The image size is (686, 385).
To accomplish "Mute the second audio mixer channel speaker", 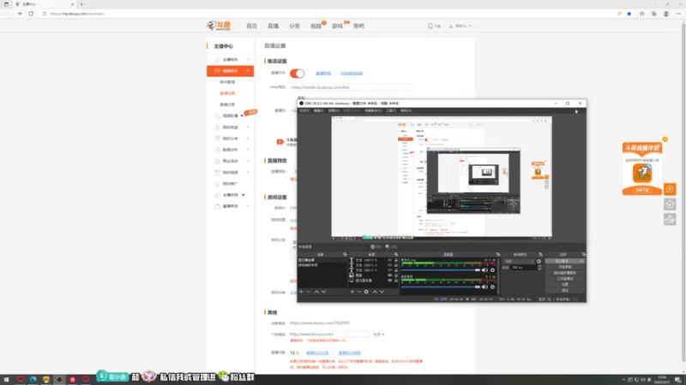I will point(484,287).
